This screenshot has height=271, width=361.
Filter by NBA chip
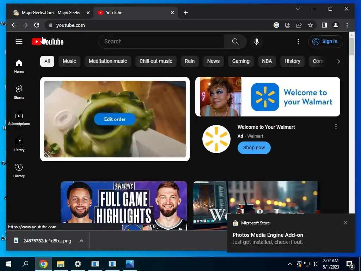[x=267, y=61]
